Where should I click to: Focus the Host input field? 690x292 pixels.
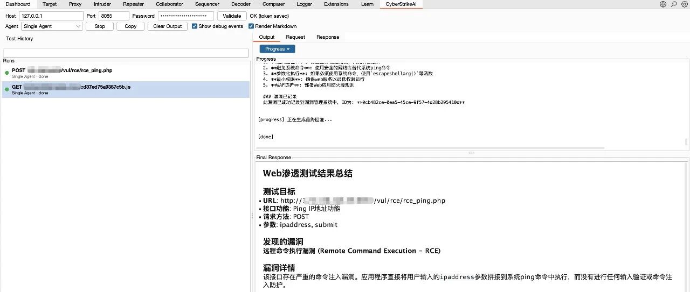(51, 16)
